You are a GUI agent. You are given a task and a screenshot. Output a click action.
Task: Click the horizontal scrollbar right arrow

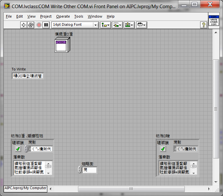click(x=209, y=189)
